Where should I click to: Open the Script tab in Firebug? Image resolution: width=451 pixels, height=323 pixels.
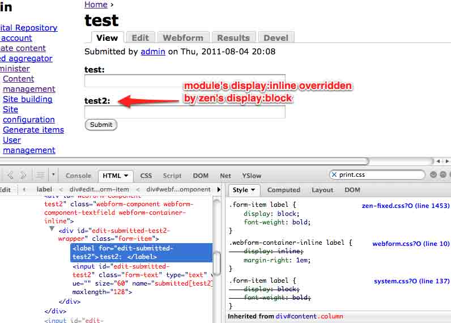(172, 176)
